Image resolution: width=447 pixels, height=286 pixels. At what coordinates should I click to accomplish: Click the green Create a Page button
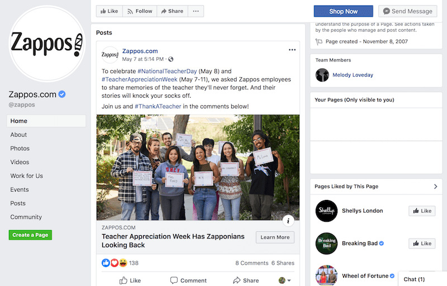click(x=30, y=235)
